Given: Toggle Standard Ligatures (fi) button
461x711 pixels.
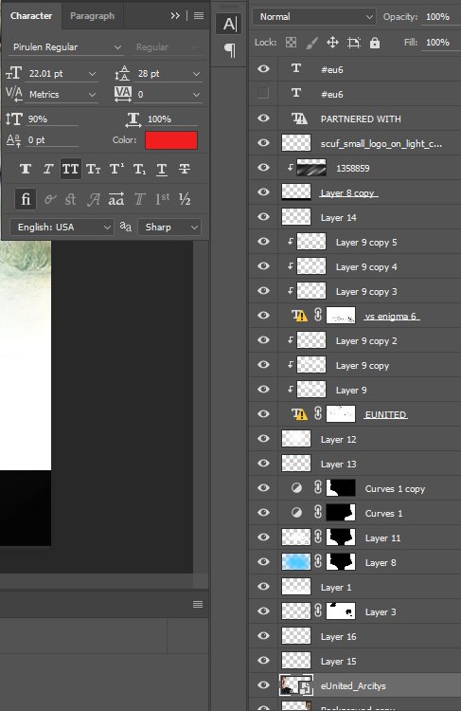Looking at the screenshot, I should coord(26,199).
